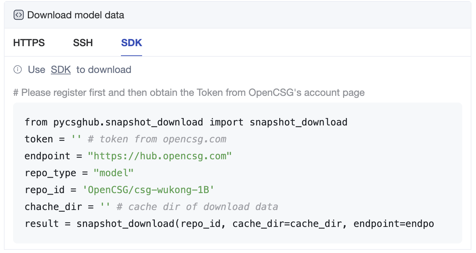
Task: Click the "model" repo_type string value
Action: (x=114, y=173)
